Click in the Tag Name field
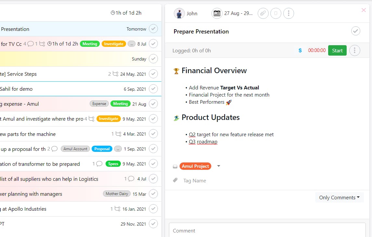Image resolution: width=372 pixels, height=237 pixels. point(195,181)
